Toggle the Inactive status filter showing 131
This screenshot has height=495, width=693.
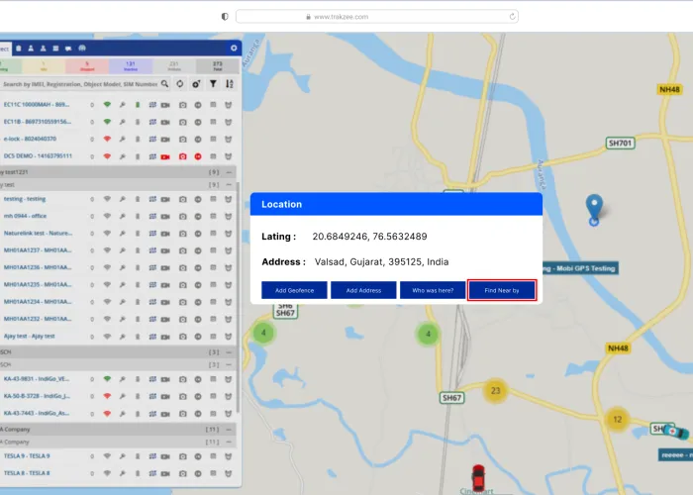(x=129, y=66)
